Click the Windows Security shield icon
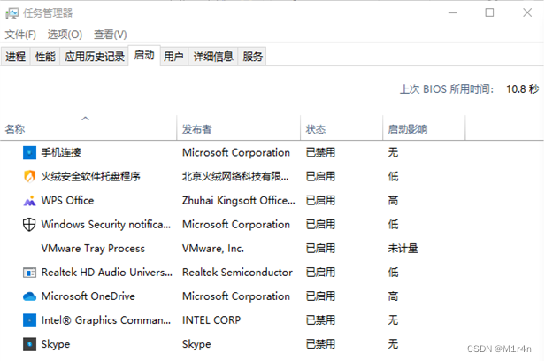This screenshot has height=361, width=545. pos(29,225)
